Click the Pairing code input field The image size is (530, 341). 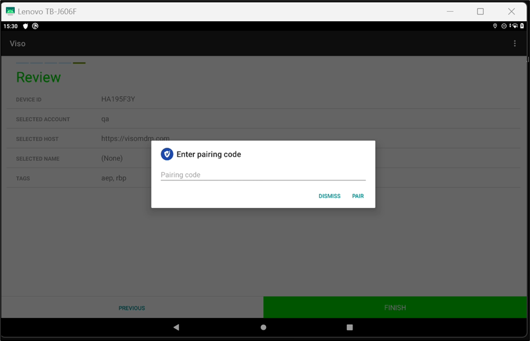pos(263,174)
